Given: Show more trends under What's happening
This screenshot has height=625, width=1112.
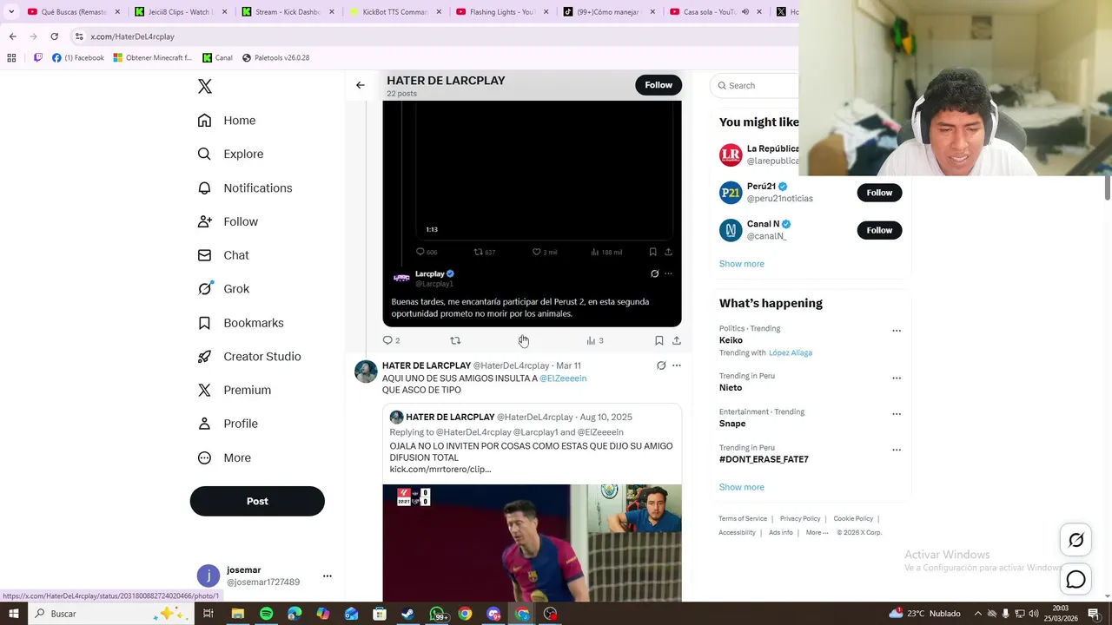Looking at the screenshot, I should coord(742,488).
